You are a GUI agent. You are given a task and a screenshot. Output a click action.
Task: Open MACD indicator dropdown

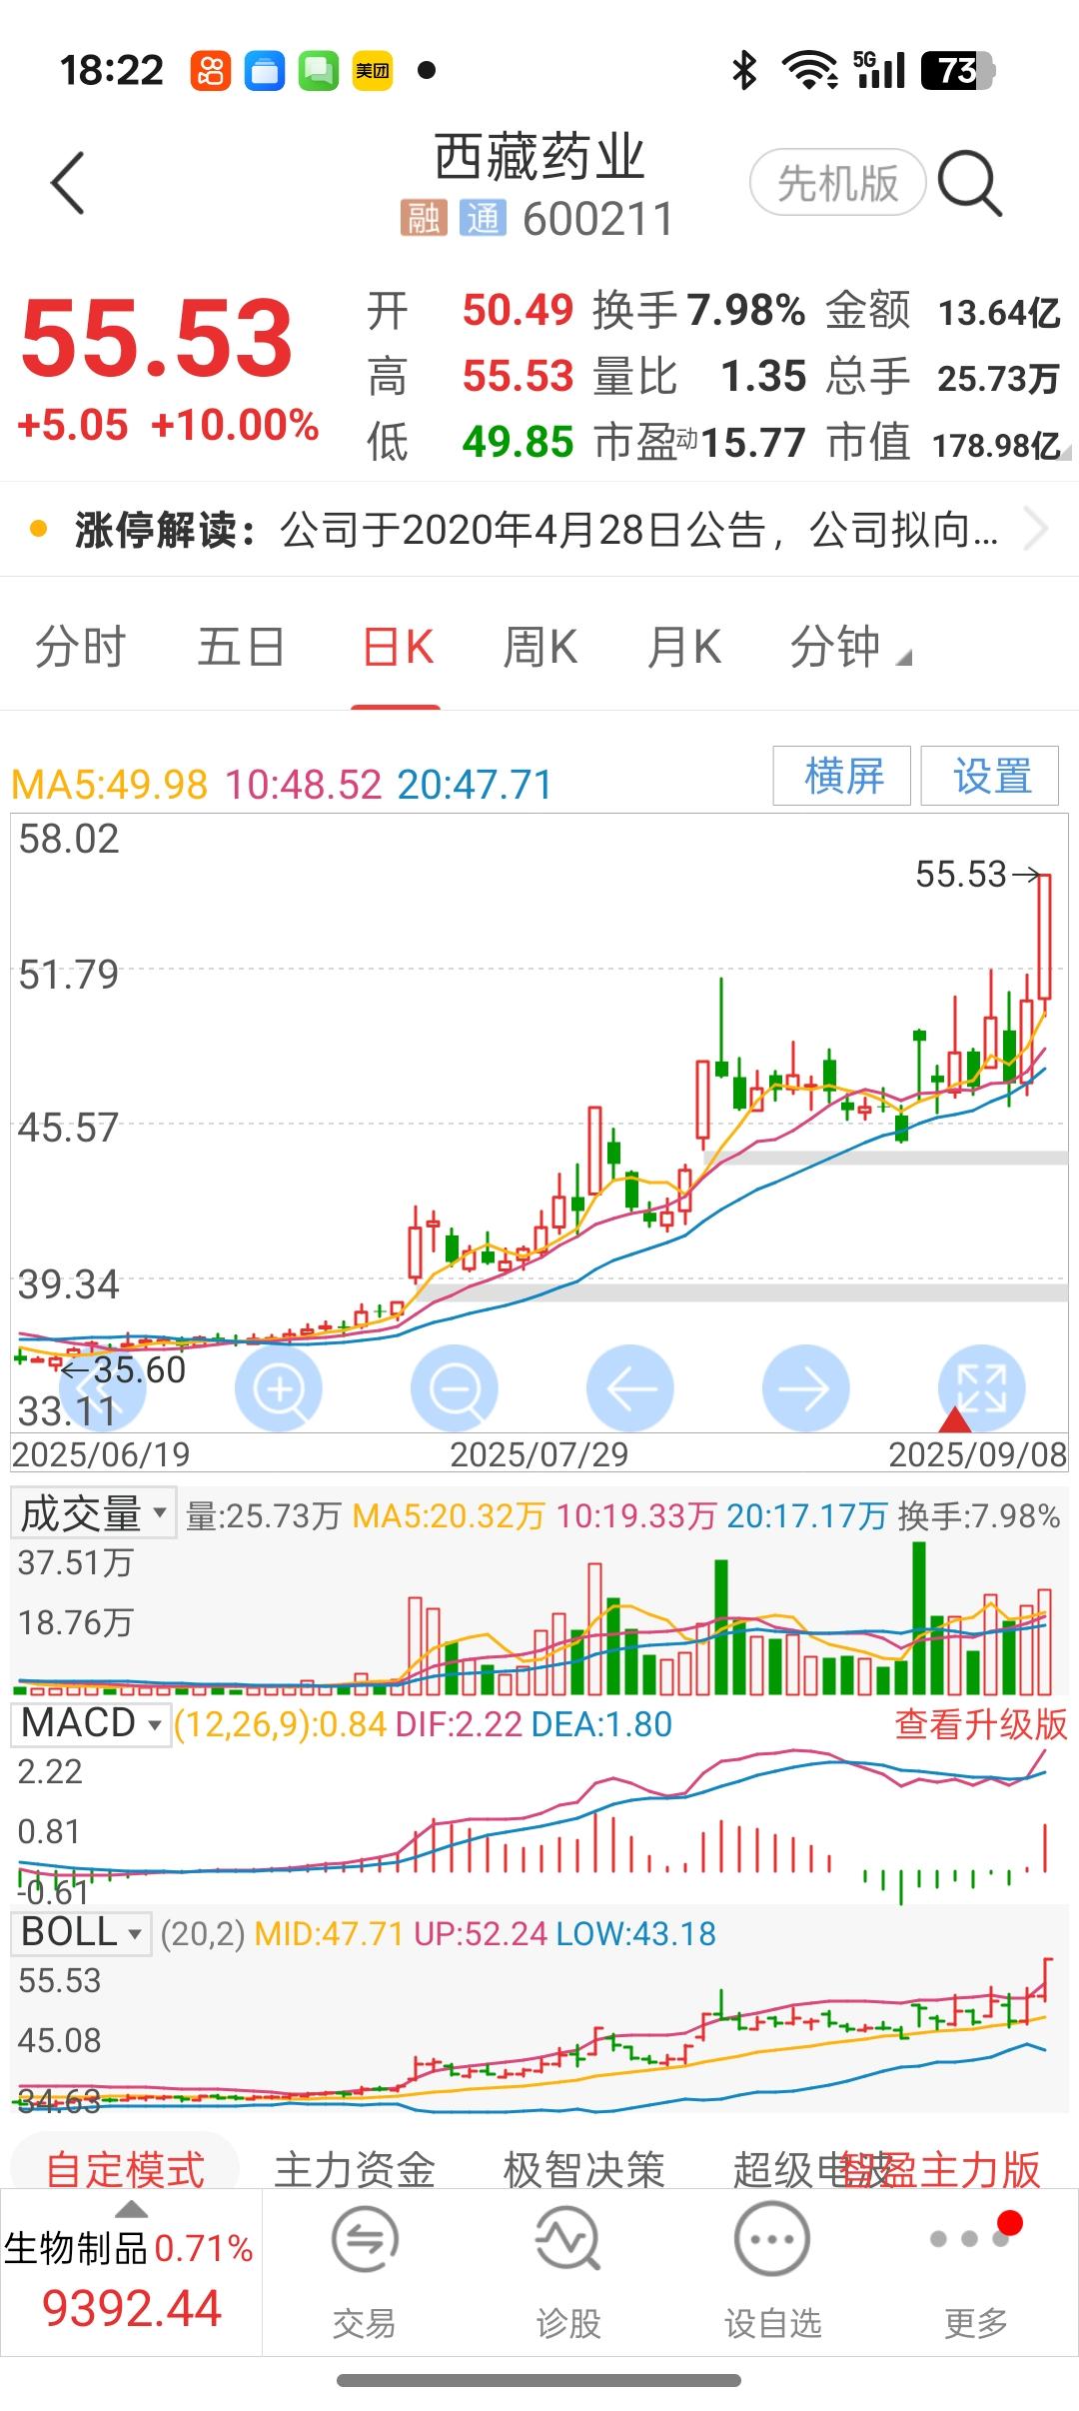[91, 1723]
